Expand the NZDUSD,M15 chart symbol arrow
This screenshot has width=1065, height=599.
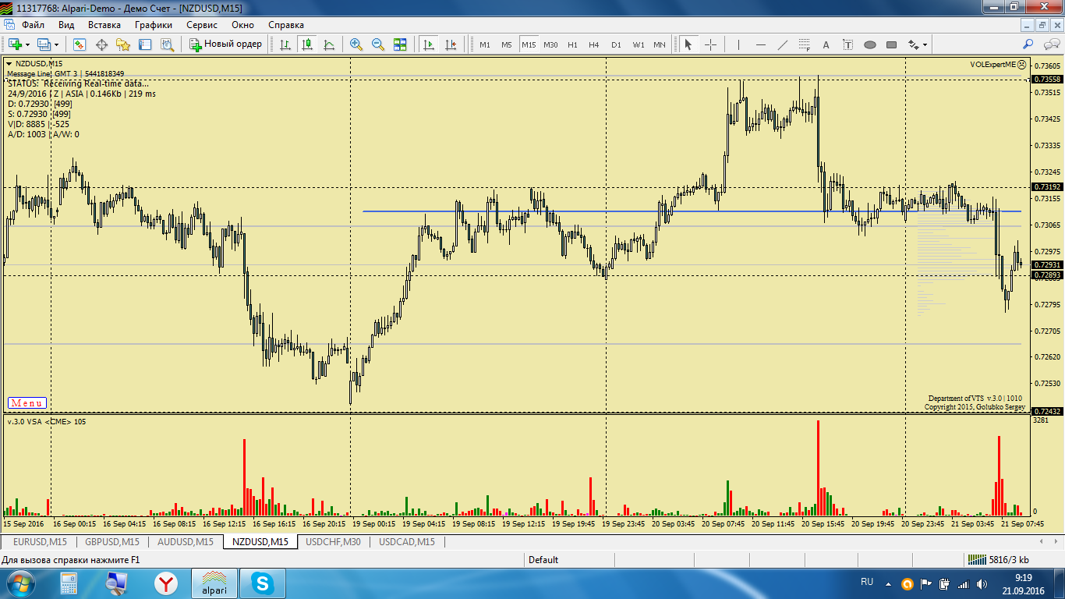coord(9,63)
